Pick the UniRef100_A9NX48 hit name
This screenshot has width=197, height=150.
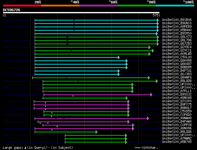[x=177, y=98]
